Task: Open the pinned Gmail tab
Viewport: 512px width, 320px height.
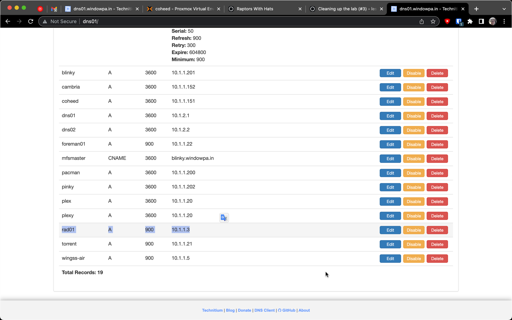Action: click(54, 9)
